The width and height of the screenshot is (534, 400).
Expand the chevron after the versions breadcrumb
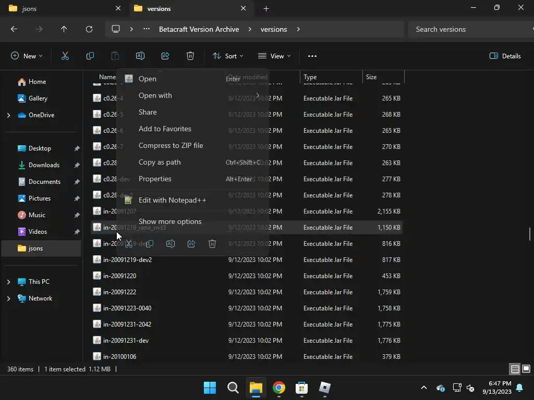click(x=298, y=29)
